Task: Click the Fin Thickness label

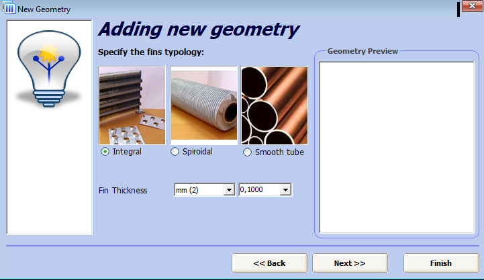Action: (123, 191)
